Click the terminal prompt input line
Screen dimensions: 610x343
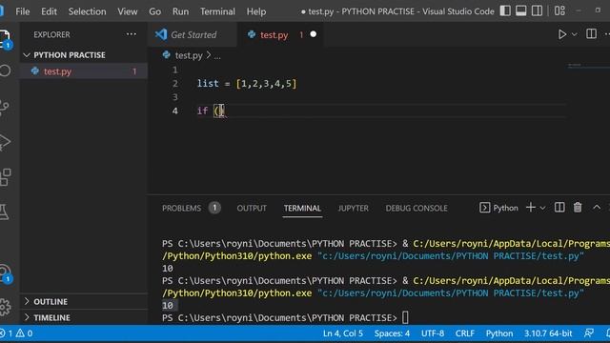tap(286, 317)
